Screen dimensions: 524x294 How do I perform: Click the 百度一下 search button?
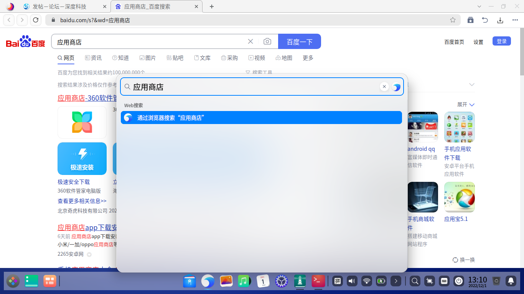point(300,41)
